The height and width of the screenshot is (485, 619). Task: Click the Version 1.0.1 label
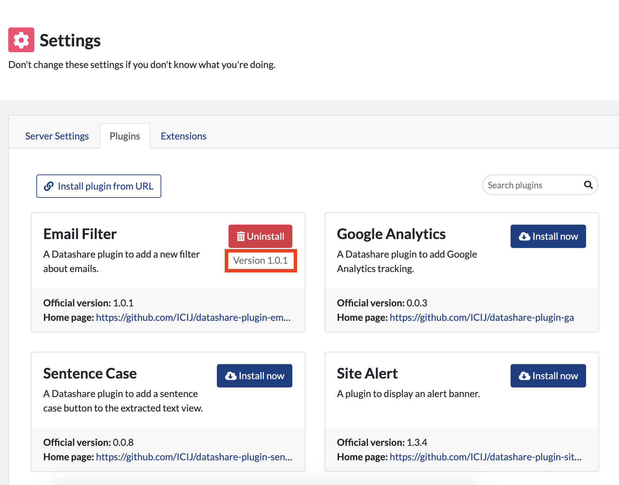[260, 260]
